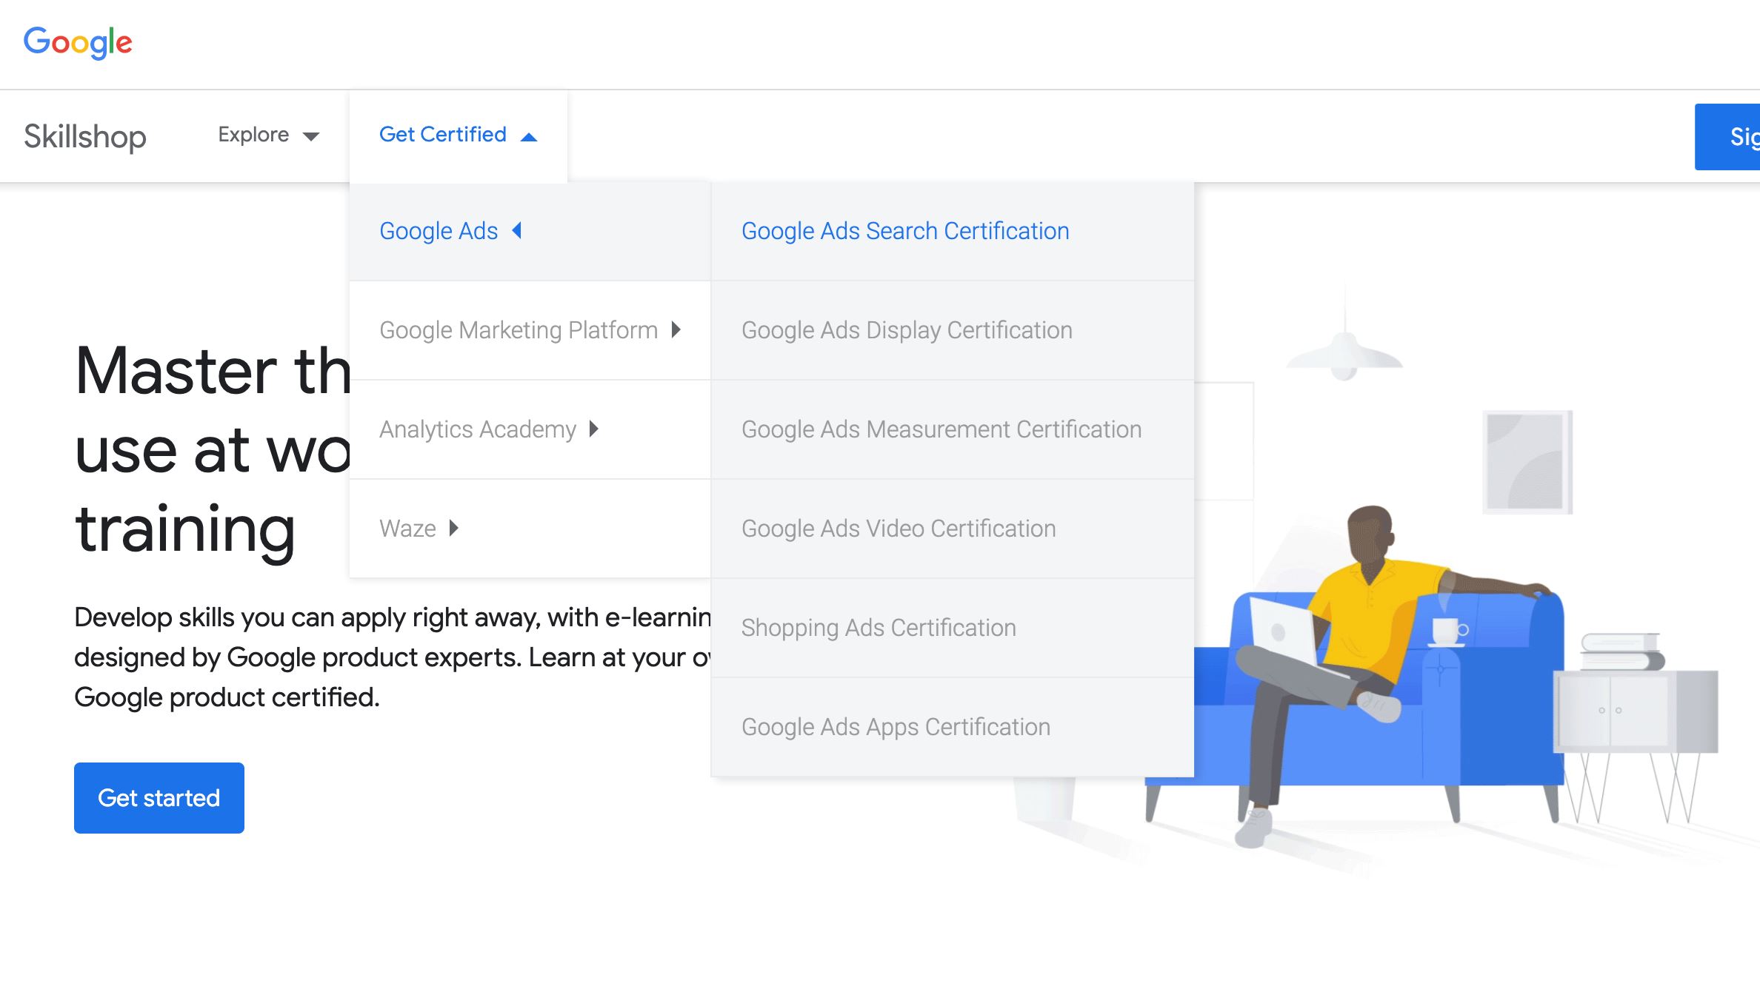Expand Waze submenu arrow
This screenshot has width=1760, height=992.
tap(453, 528)
